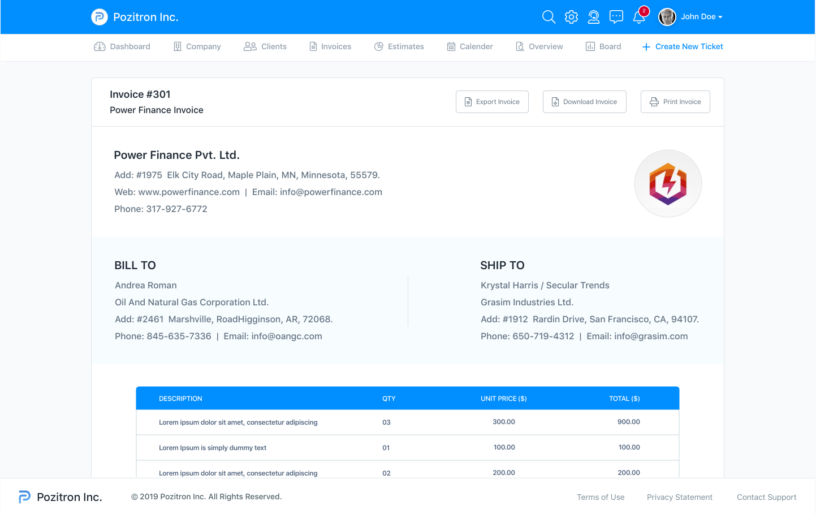The image size is (816, 514).
Task: Select the 300.00 unit price cell
Action: pos(504,422)
